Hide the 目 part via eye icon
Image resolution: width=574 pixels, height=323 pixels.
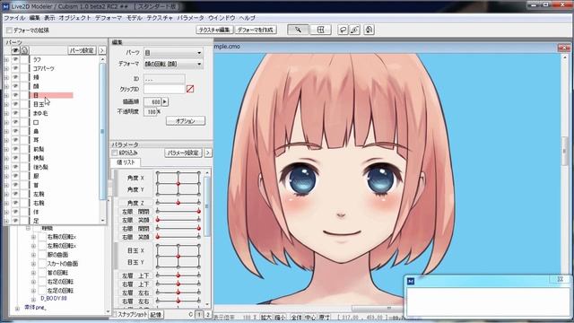coord(15,95)
